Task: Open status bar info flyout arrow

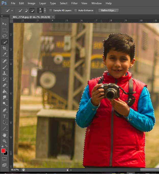Action: [x=68, y=170]
